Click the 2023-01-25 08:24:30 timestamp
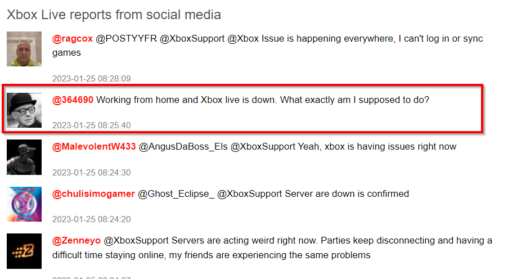 point(91,173)
